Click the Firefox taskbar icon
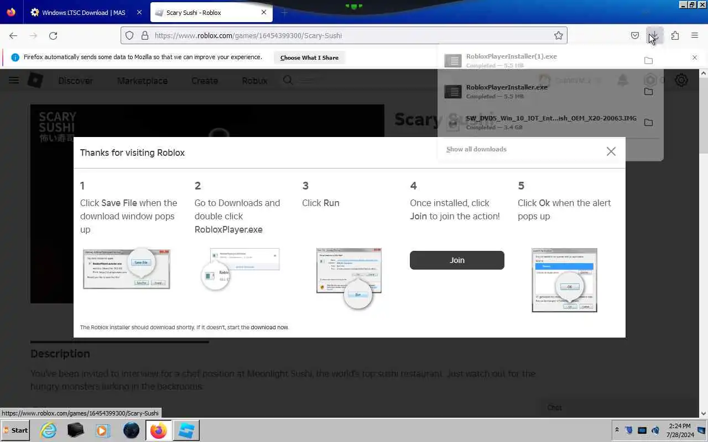 click(x=158, y=430)
